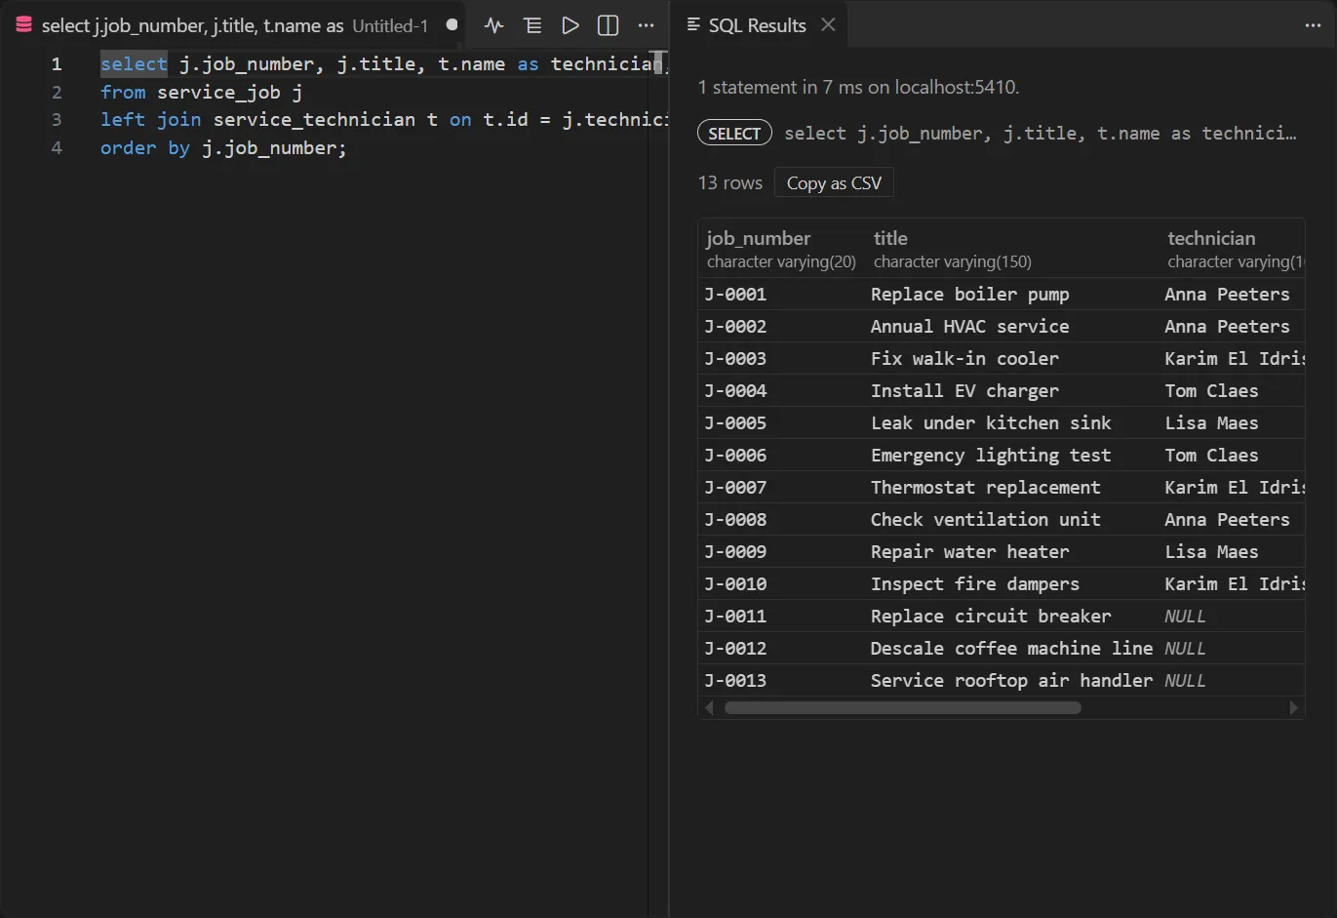Place cursor on 'from service_job j' code line

201,92
